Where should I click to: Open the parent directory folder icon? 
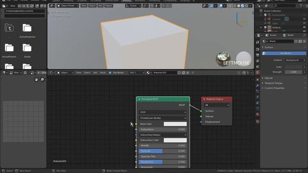9,28
